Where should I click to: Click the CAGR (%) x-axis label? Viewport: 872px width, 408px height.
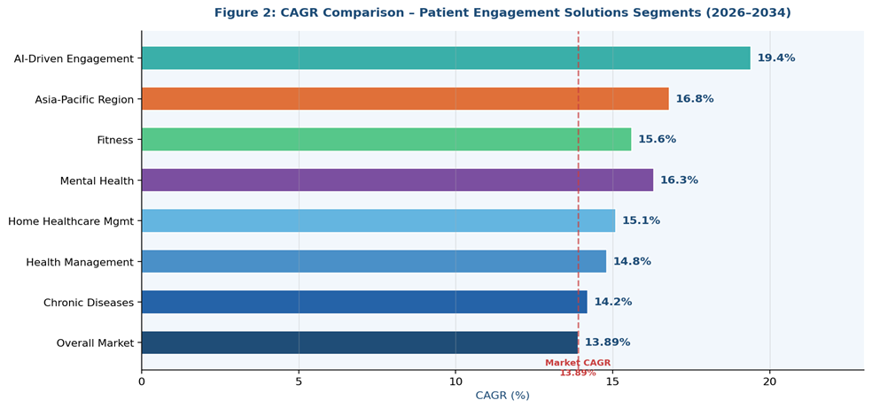pyautogui.click(x=502, y=396)
